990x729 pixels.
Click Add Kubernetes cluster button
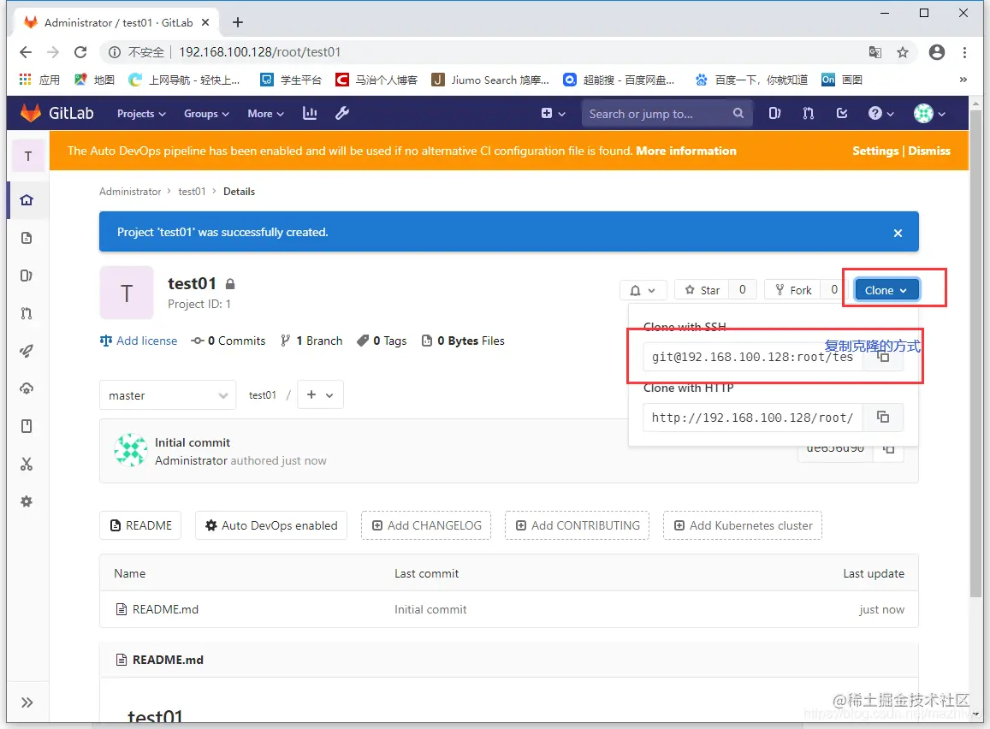[x=743, y=525]
